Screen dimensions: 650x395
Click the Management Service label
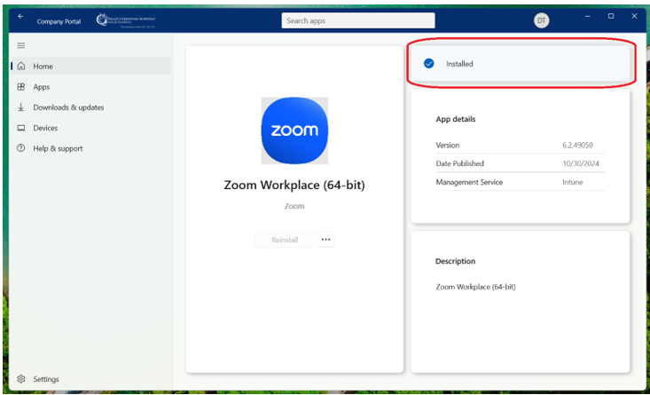click(469, 182)
